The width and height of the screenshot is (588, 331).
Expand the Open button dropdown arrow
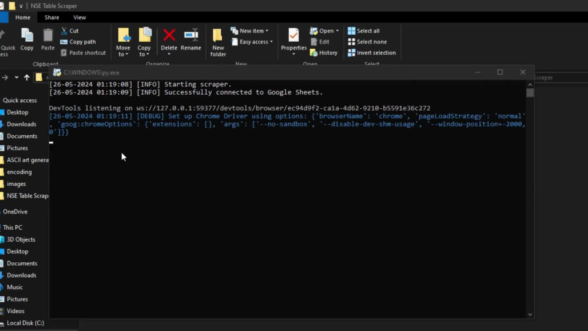337,31
